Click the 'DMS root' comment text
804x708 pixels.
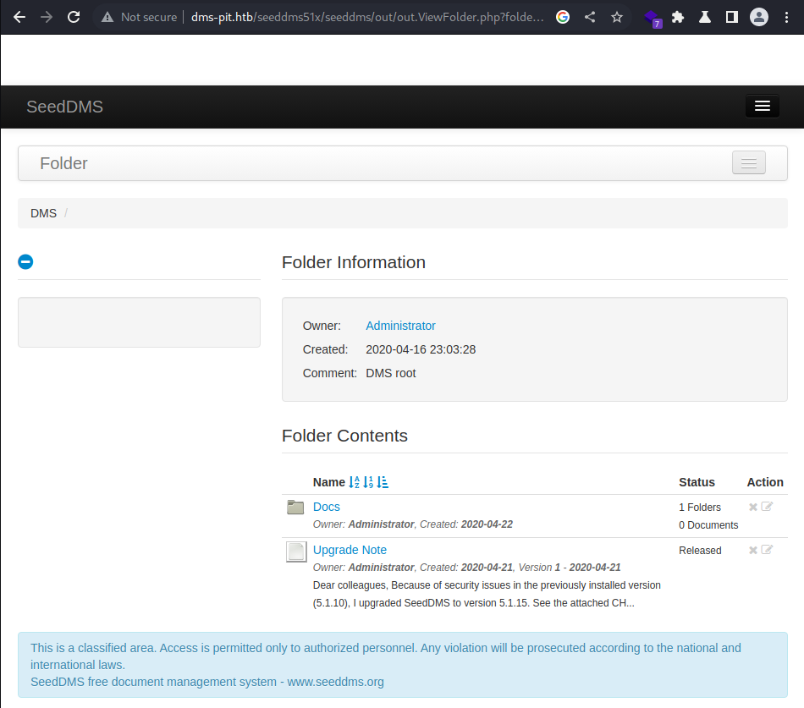coord(391,373)
